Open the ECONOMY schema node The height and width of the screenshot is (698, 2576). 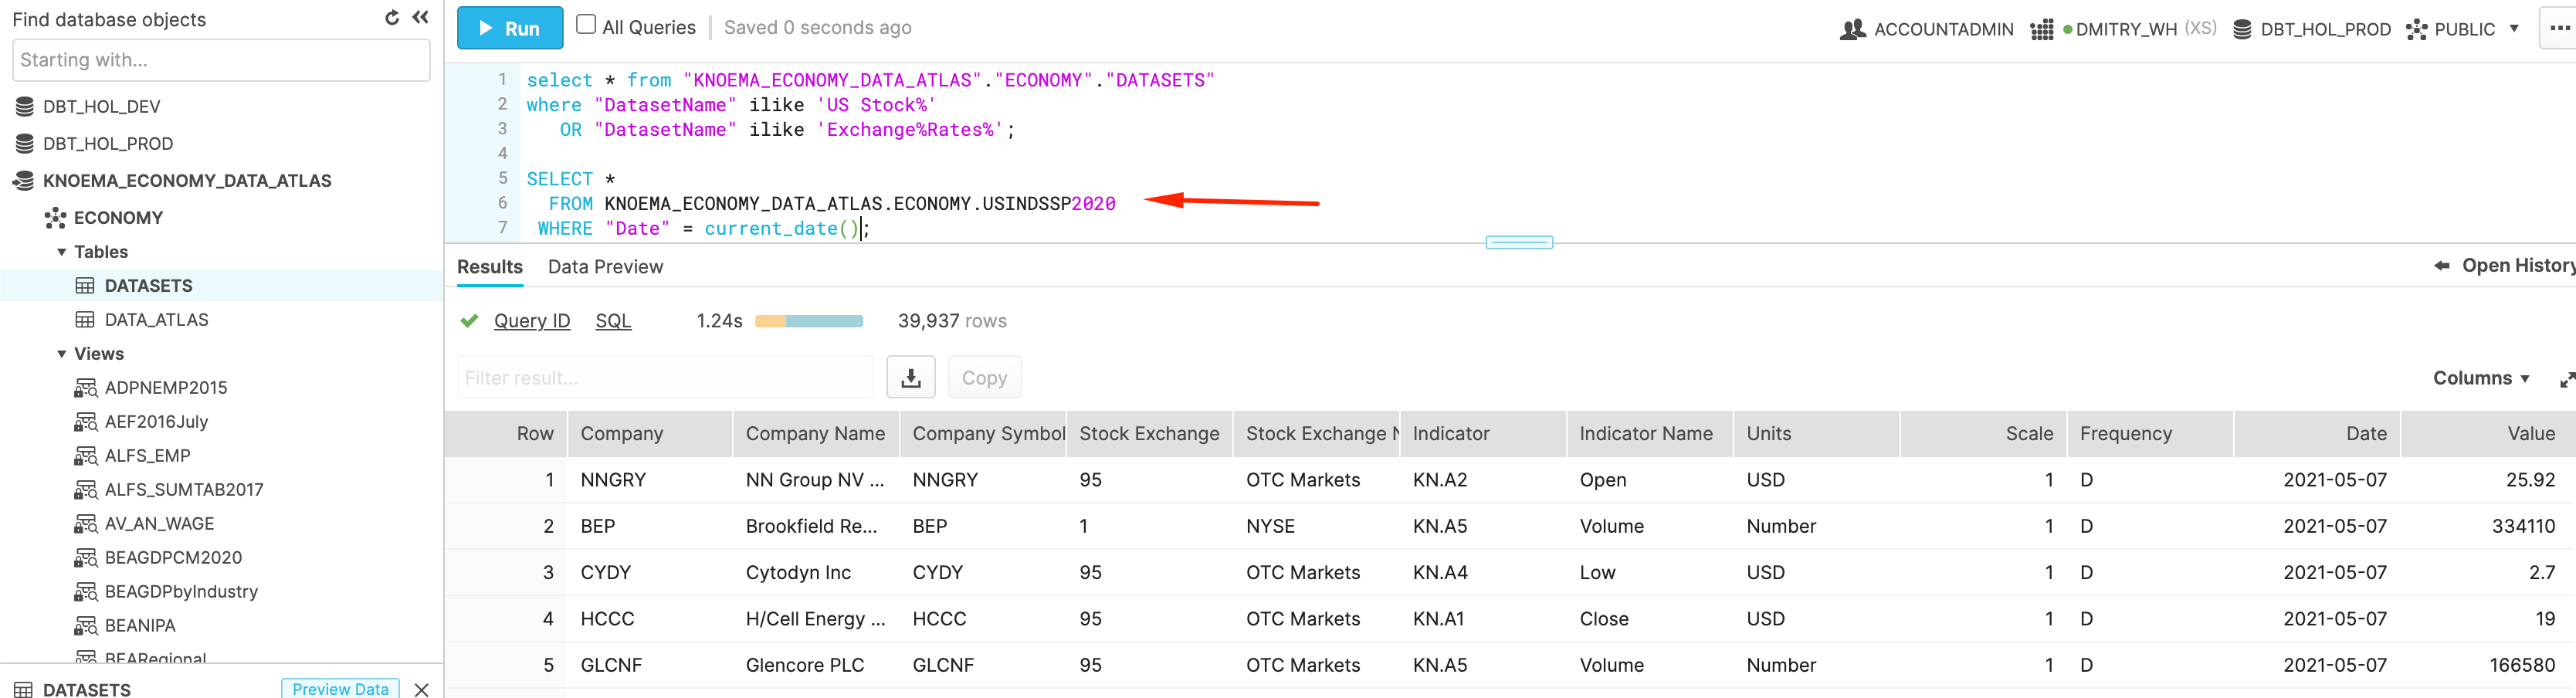[x=118, y=217]
